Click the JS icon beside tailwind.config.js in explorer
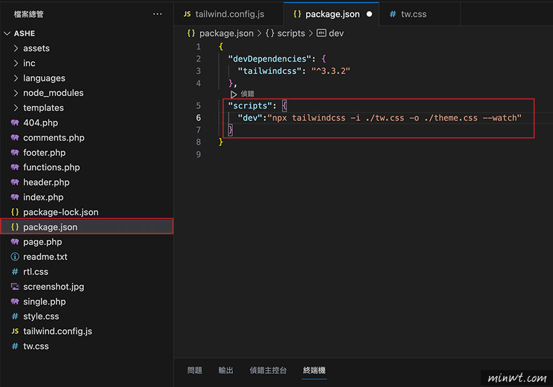 point(15,331)
